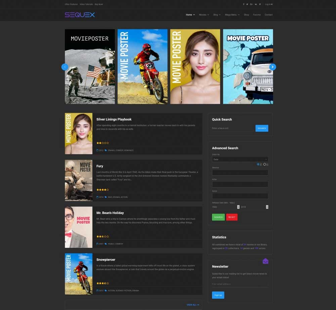Click the SEQUEX site logo
The width and height of the screenshot is (336, 310).
coord(80,15)
